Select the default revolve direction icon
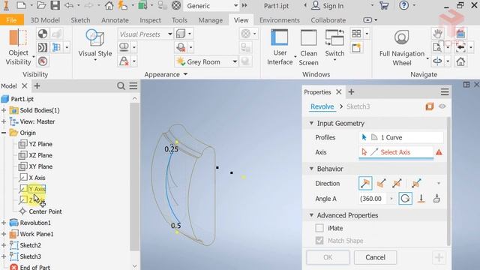Image resolution: width=480 pixels, height=270 pixels. pyautogui.click(x=365, y=183)
